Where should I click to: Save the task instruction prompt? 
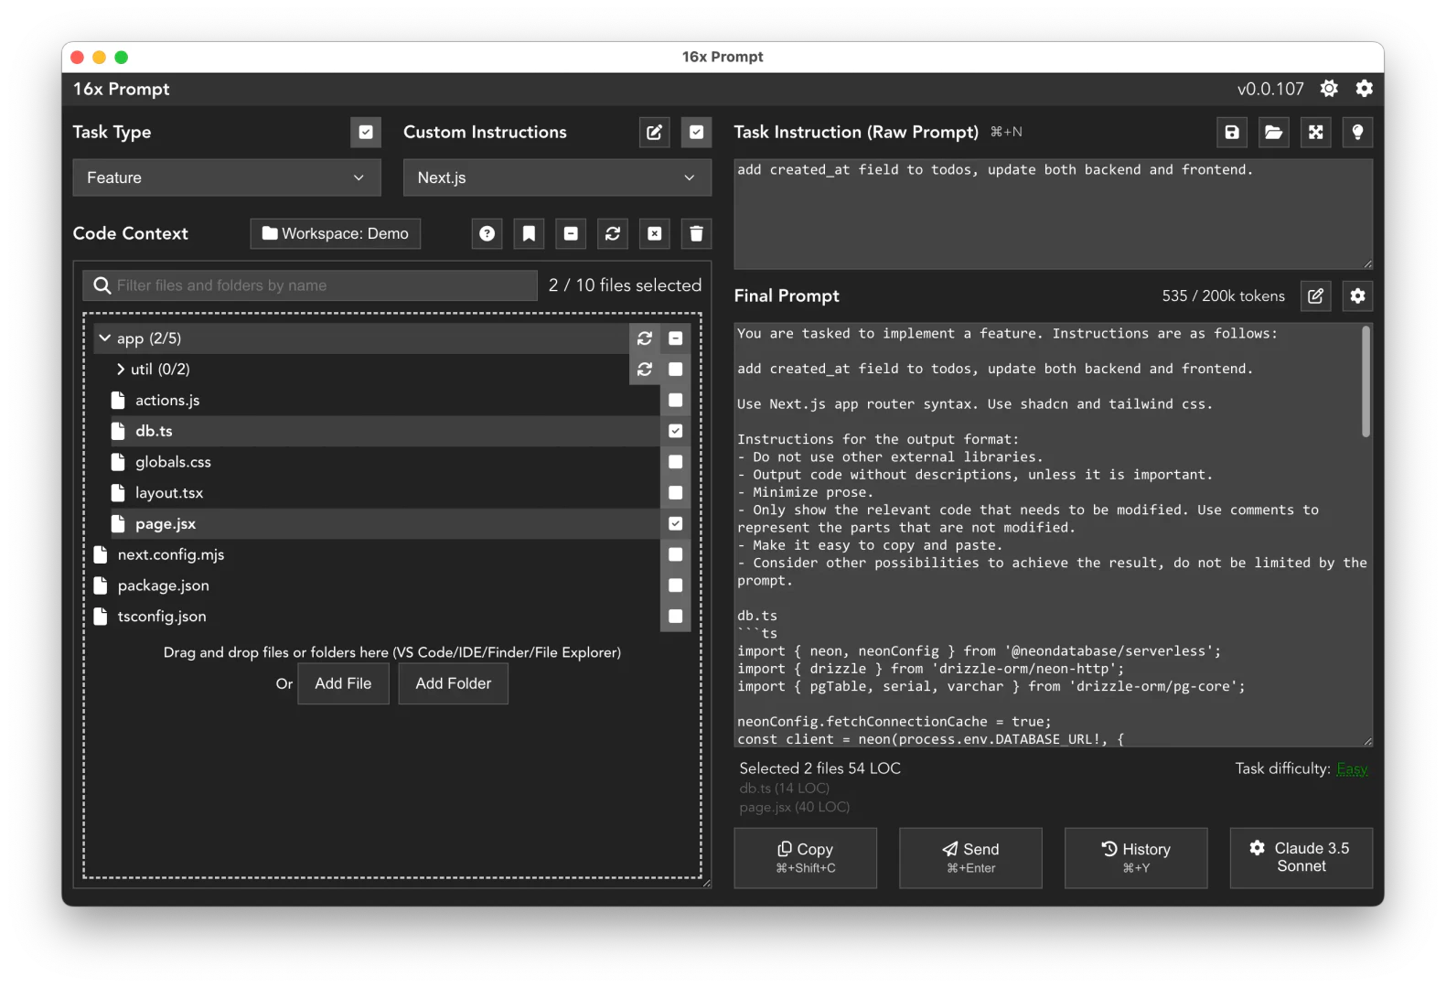(1232, 133)
